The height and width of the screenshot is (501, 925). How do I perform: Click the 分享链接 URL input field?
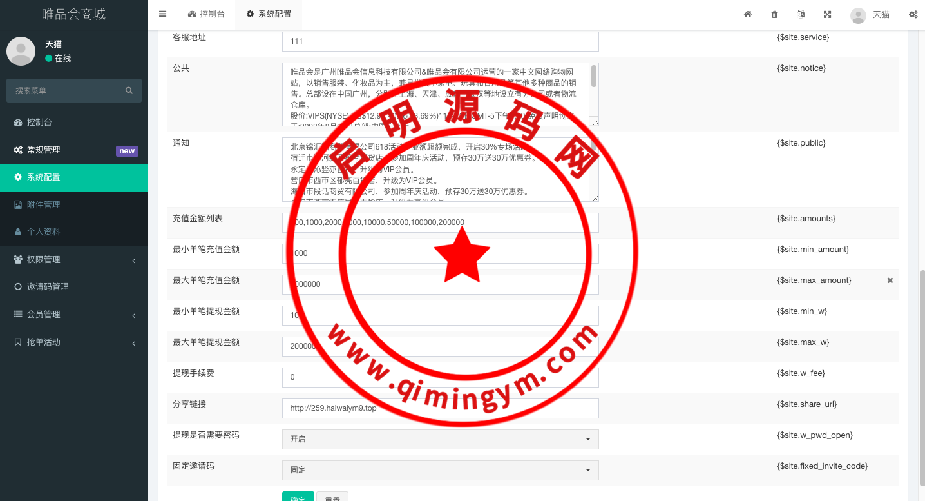pyautogui.click(x=440, y=408)
